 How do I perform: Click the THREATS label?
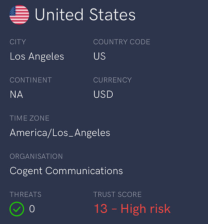[x=25, y=194]
